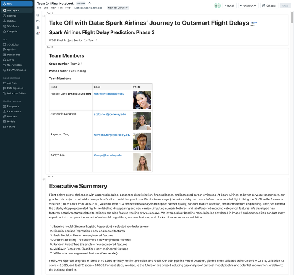This screenshot has height=275, width=294.
Task: Open the Databricks Assistant with notification dot
Action: (38, 33)
